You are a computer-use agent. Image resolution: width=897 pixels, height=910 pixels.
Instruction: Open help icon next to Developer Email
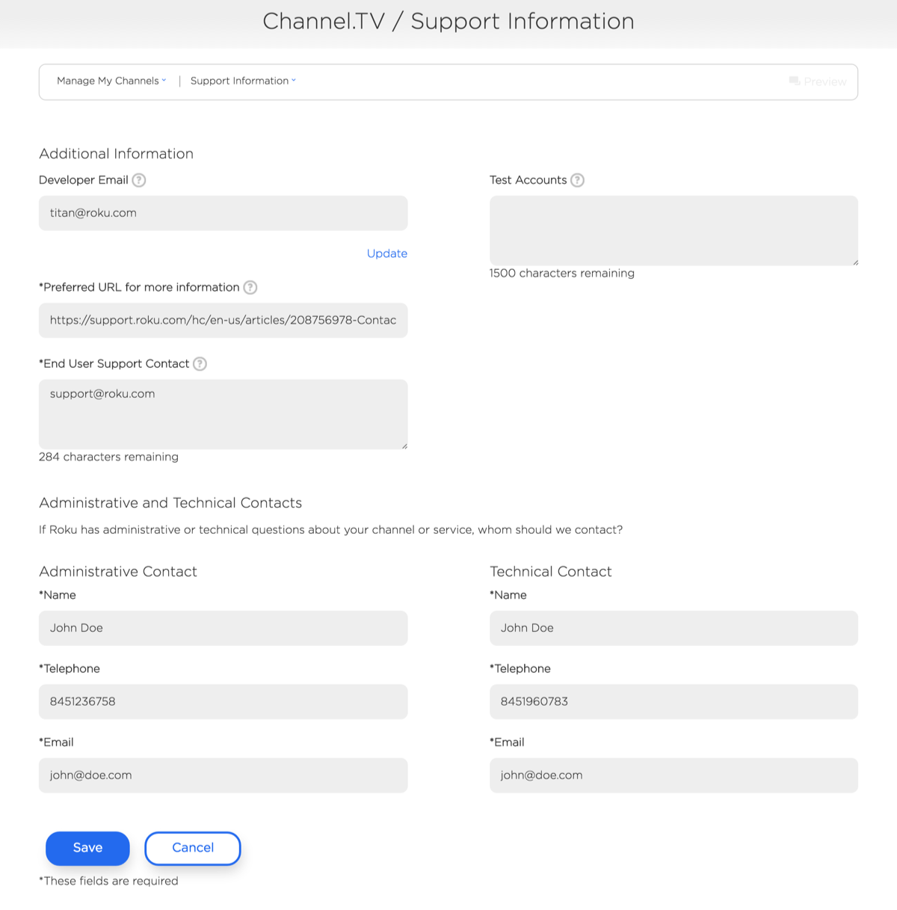click(x=139, y=180)
